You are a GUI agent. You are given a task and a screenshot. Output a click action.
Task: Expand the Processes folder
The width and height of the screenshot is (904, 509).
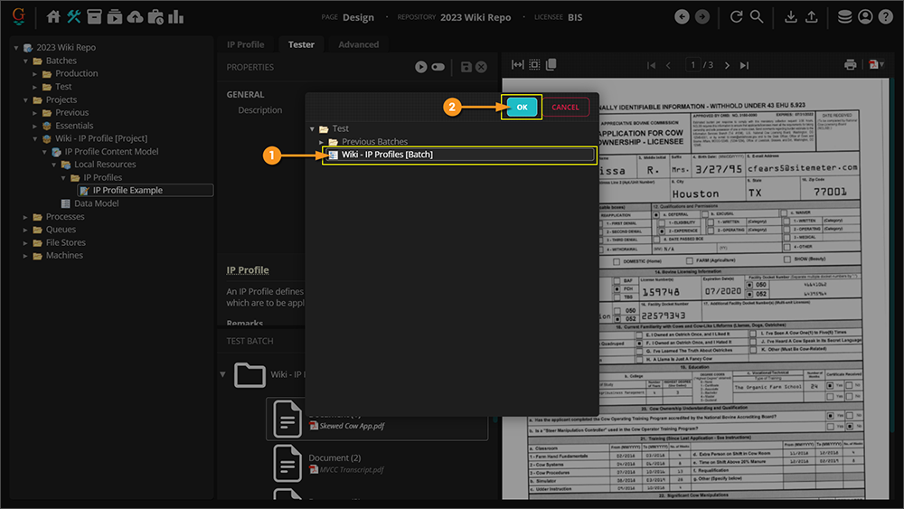coord(25,217)
